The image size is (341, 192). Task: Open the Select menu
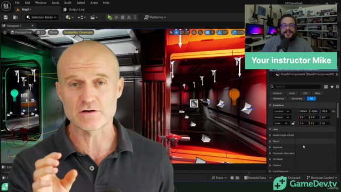(x=80, y=3)
